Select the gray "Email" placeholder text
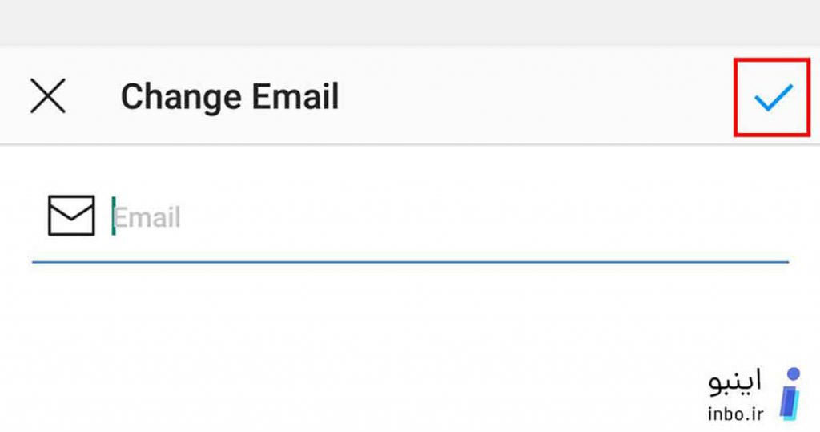 (147, 216)
